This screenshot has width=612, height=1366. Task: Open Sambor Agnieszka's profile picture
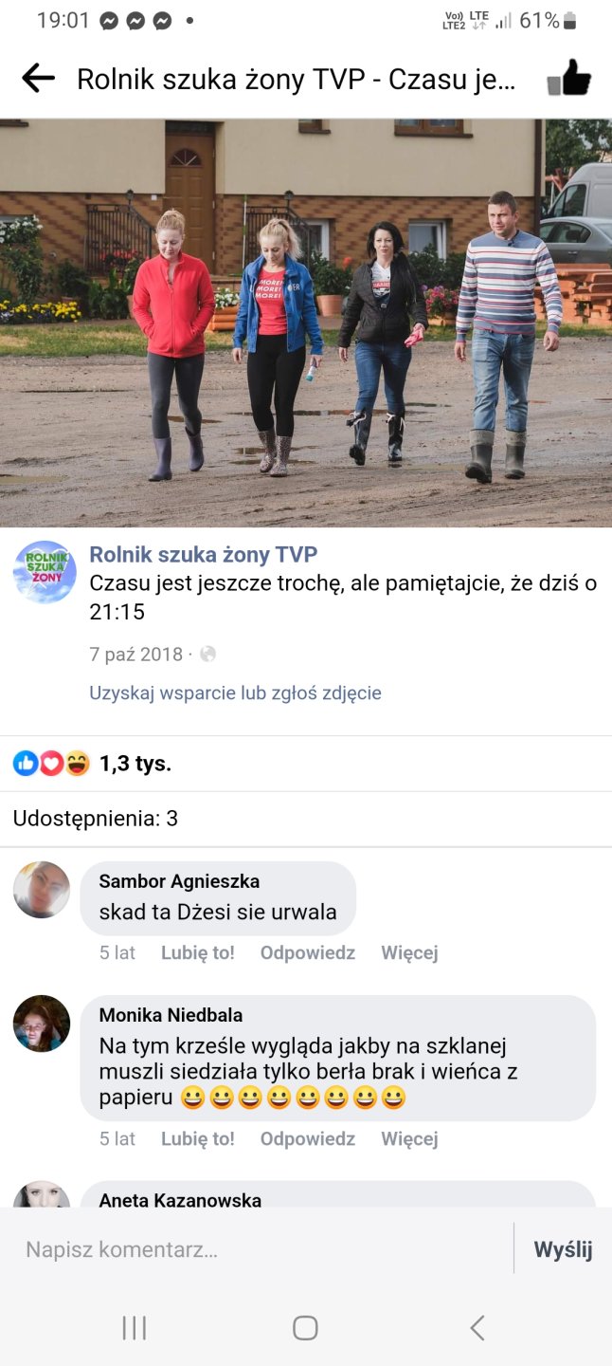tap(42, 890)
